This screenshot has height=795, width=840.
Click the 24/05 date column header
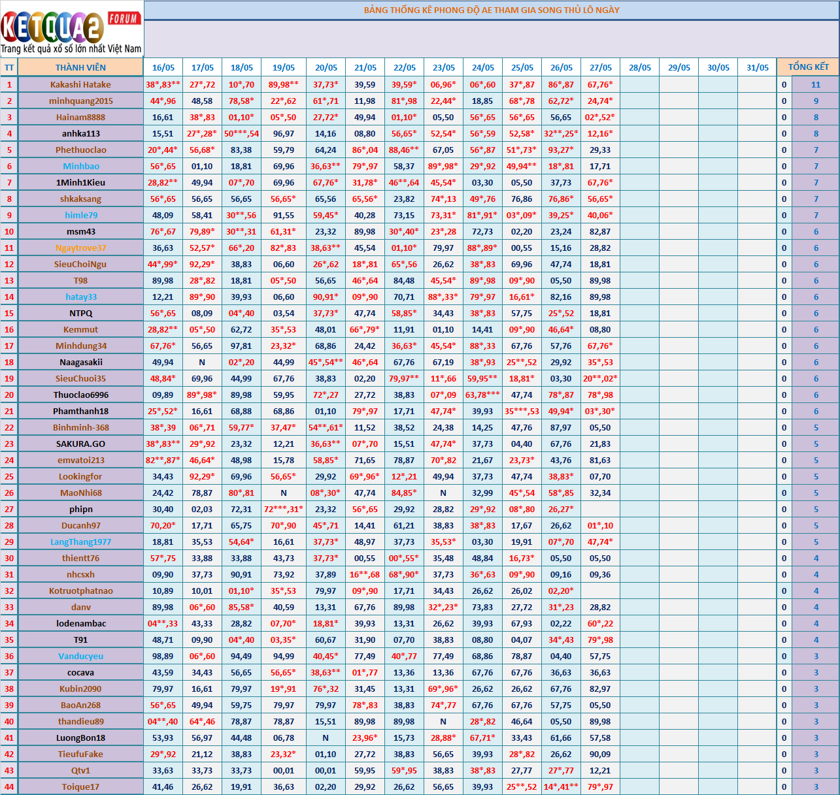pyautogui.click(x=482, y=67)
